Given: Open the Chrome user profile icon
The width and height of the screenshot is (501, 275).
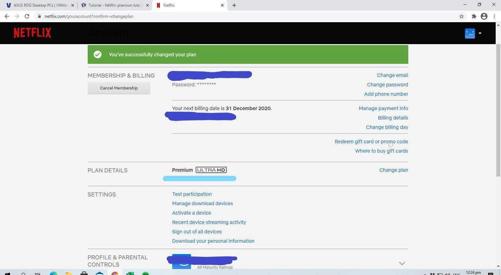Looking at the screenshot, I should [484, 16].
